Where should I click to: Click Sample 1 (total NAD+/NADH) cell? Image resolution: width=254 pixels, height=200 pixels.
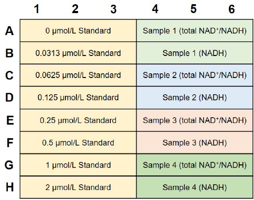click(195, 30)
